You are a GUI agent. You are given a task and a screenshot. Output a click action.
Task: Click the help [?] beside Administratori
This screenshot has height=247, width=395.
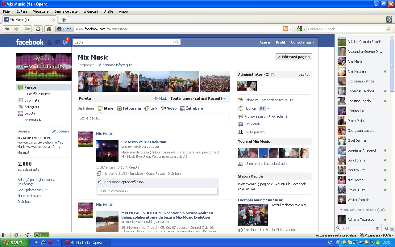click(x=273, y=74)
